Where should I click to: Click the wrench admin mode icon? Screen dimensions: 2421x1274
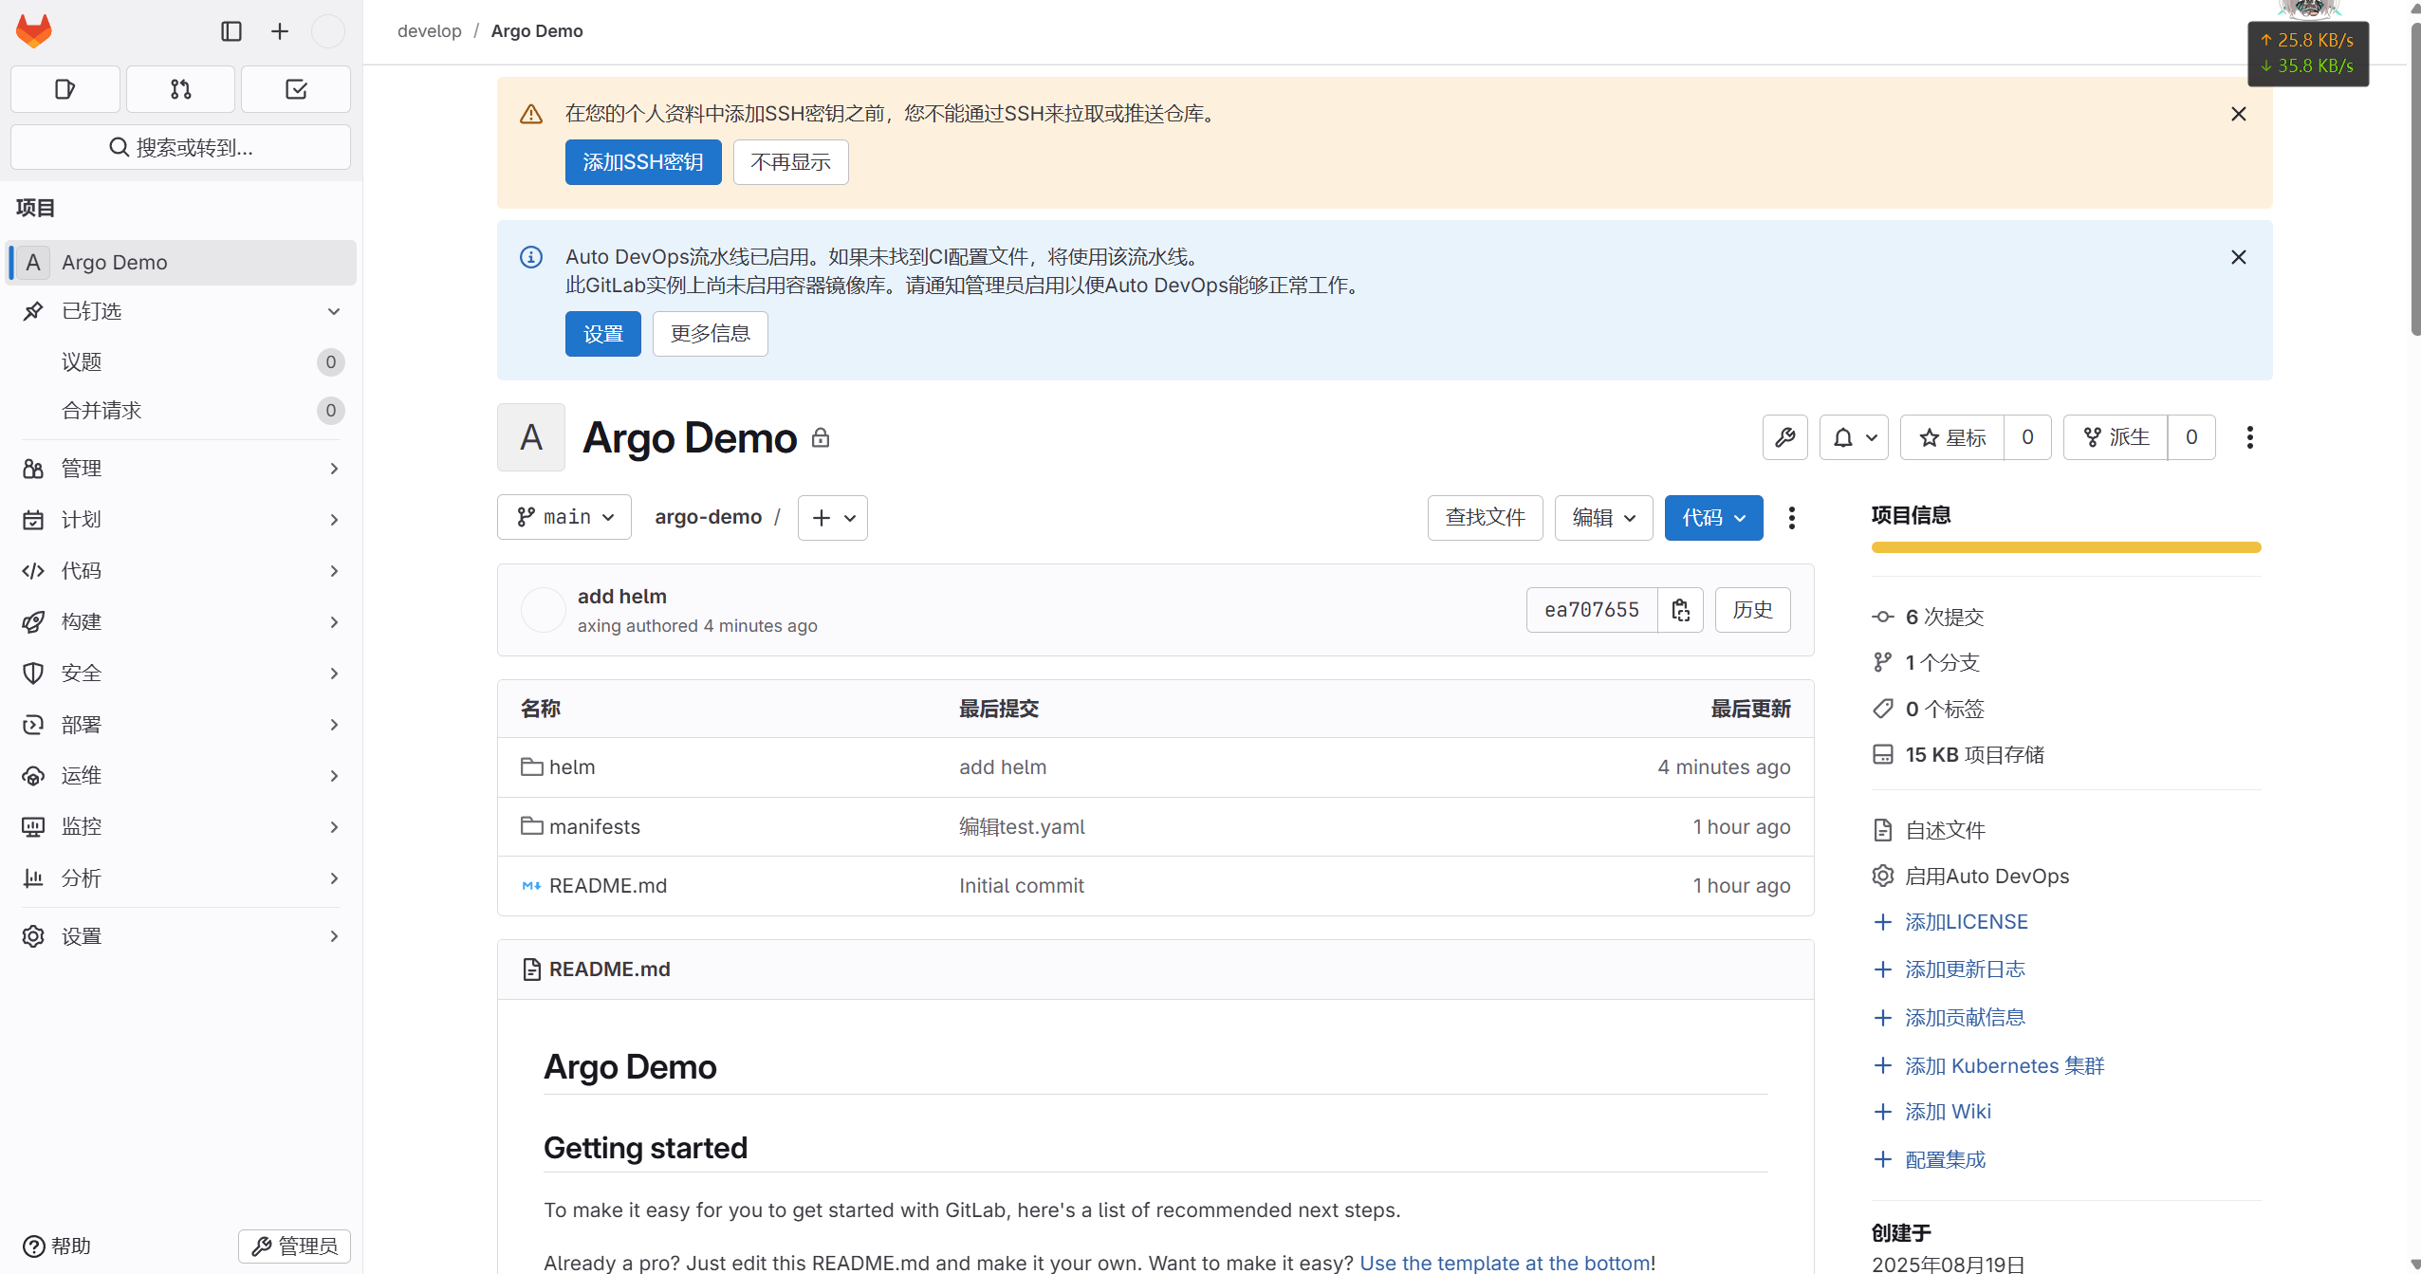point(1784,437)
